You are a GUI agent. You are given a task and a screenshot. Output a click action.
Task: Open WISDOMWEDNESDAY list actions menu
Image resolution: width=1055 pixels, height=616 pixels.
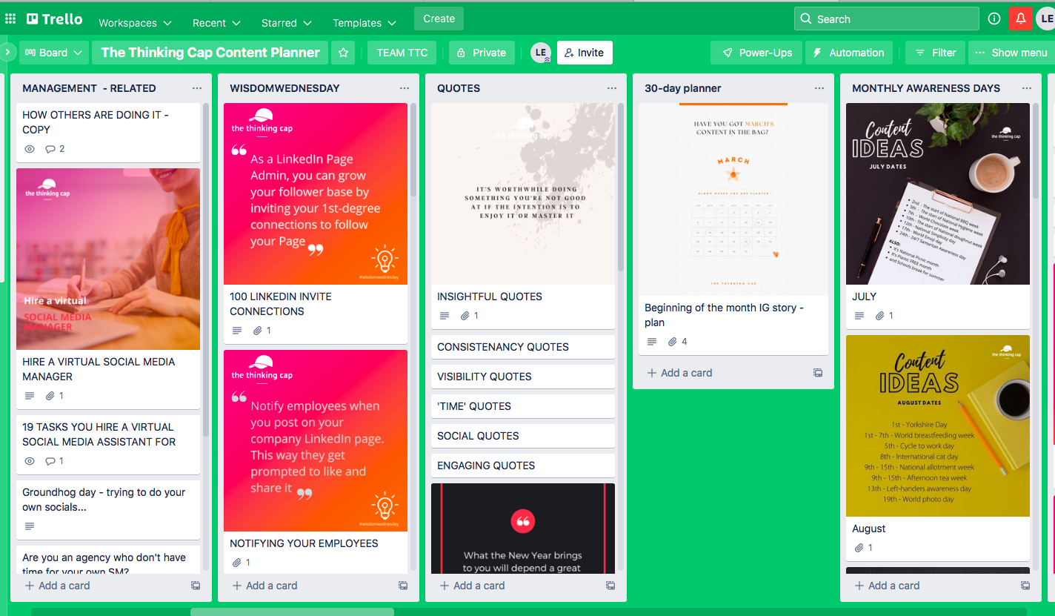405,88
